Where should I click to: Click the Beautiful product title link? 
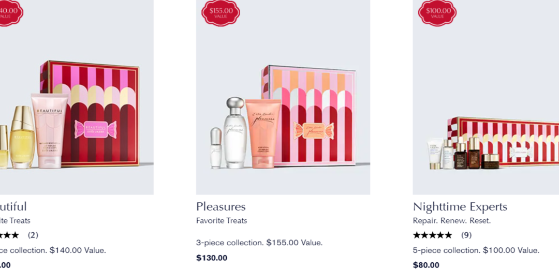13,206
